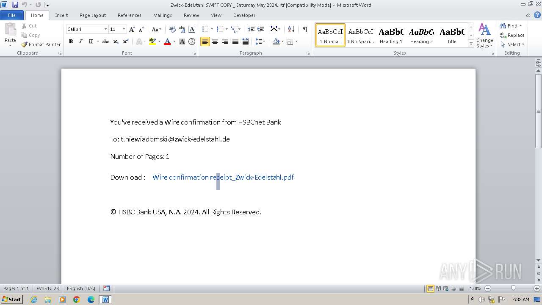Click the Numbering list icon
The width and height of the screenshot is (542, 305).
220,29
